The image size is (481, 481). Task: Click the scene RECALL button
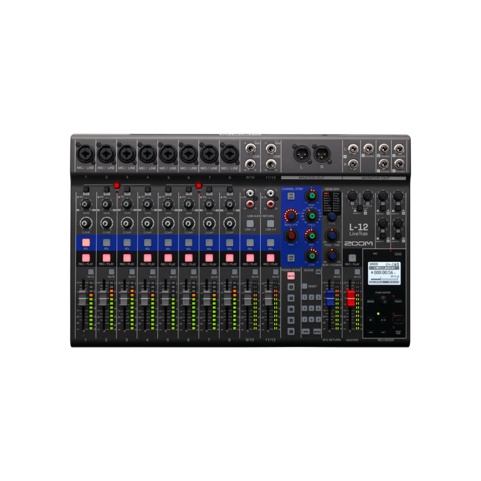317,332
